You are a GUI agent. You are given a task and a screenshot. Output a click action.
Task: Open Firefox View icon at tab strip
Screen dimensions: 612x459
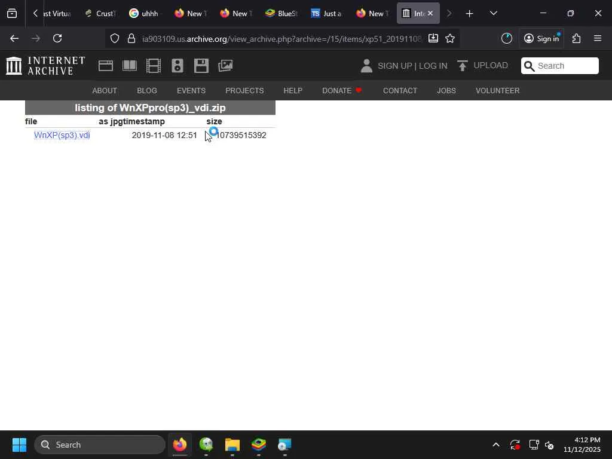pyautogui.click(x=12, y=13)
